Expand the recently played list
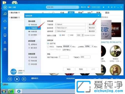The width and height of the screenshot is (125, 94). click(x=9, y=17)
